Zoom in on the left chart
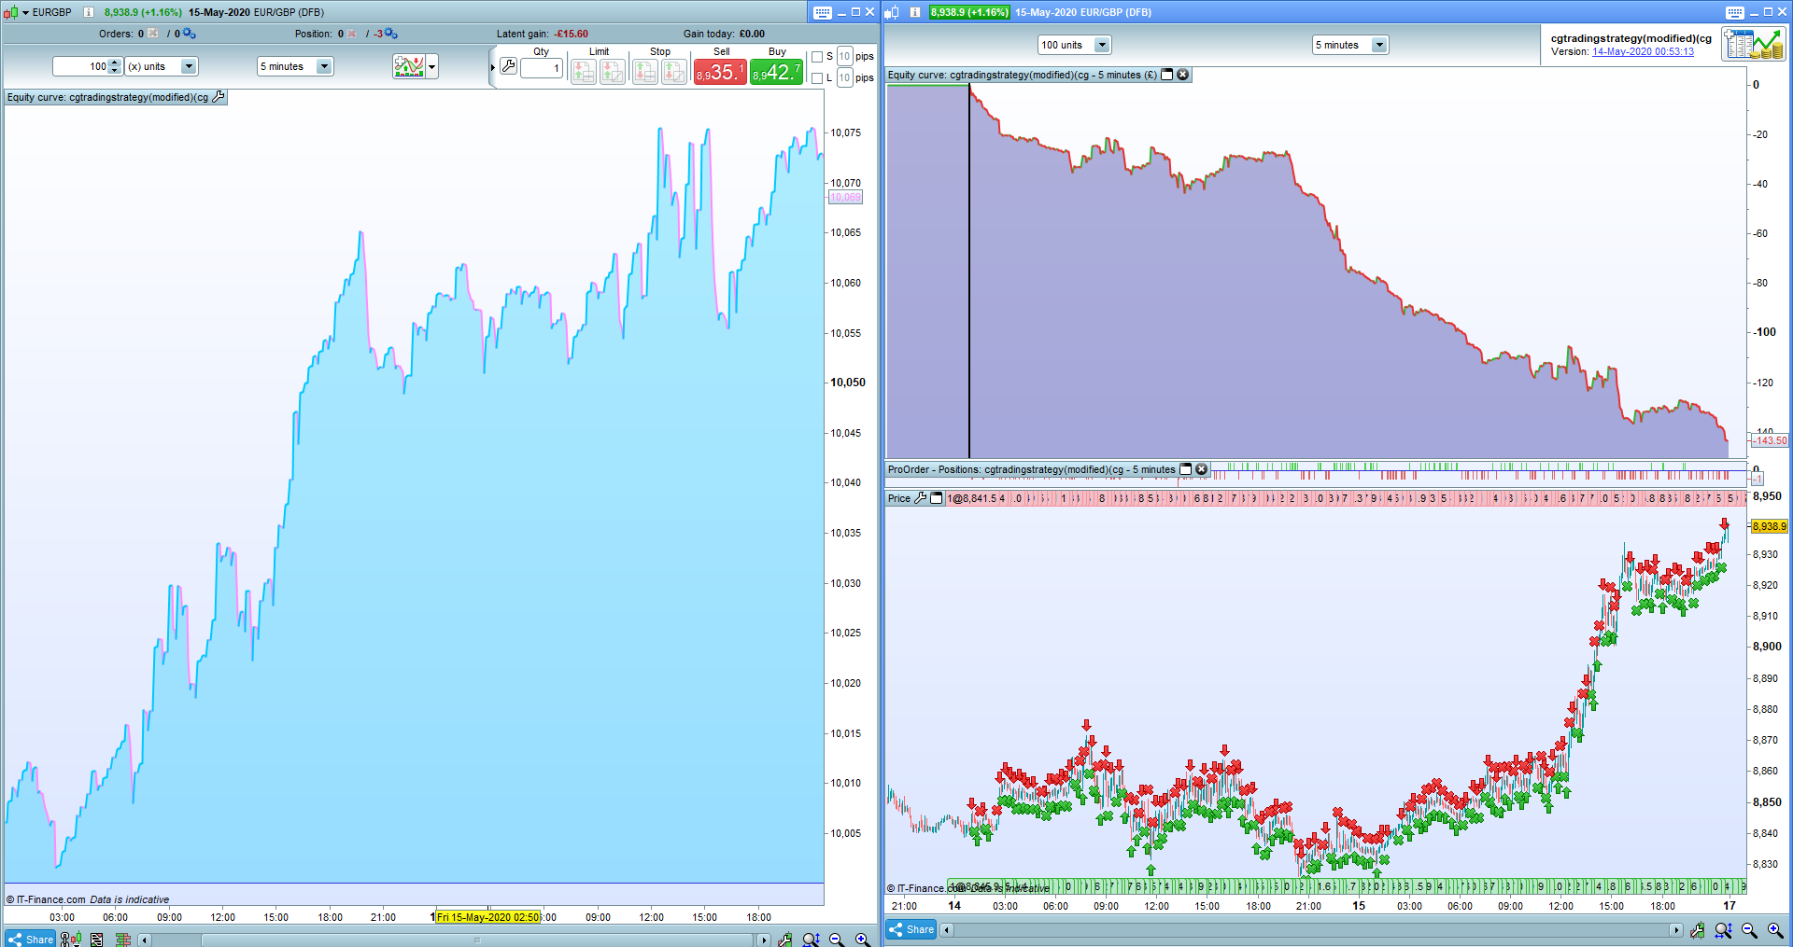The image size is (1793, 947). (863, 940)
